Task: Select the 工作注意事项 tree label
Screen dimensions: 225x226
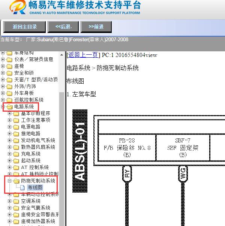Action: point(36,120)
